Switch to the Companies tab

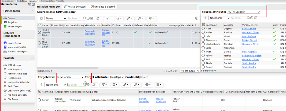7,1
